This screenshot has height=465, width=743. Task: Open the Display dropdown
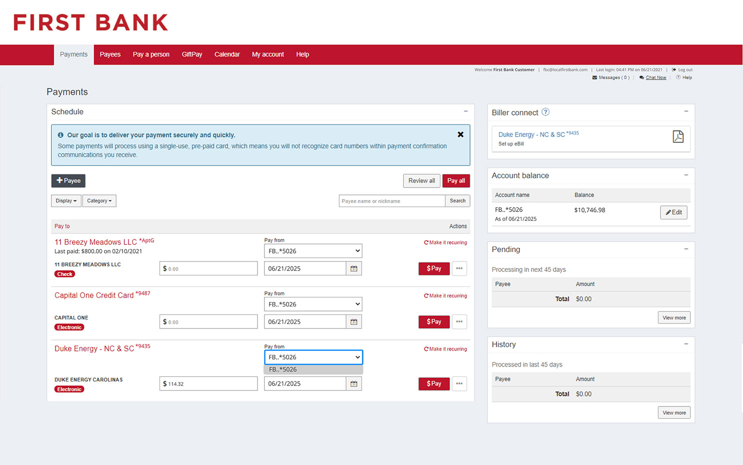coord(65,200)
